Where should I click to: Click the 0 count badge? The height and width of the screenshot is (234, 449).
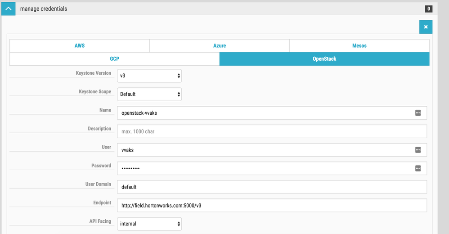click(428, 9)
